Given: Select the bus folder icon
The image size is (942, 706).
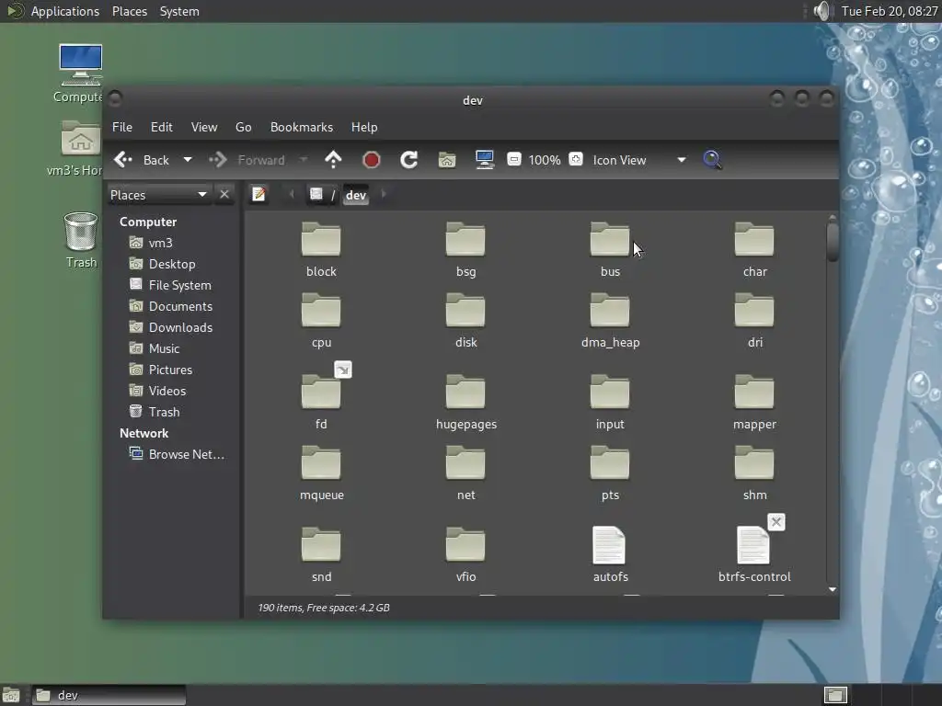Looking at the screenshot, I should (x=610, y=240).
